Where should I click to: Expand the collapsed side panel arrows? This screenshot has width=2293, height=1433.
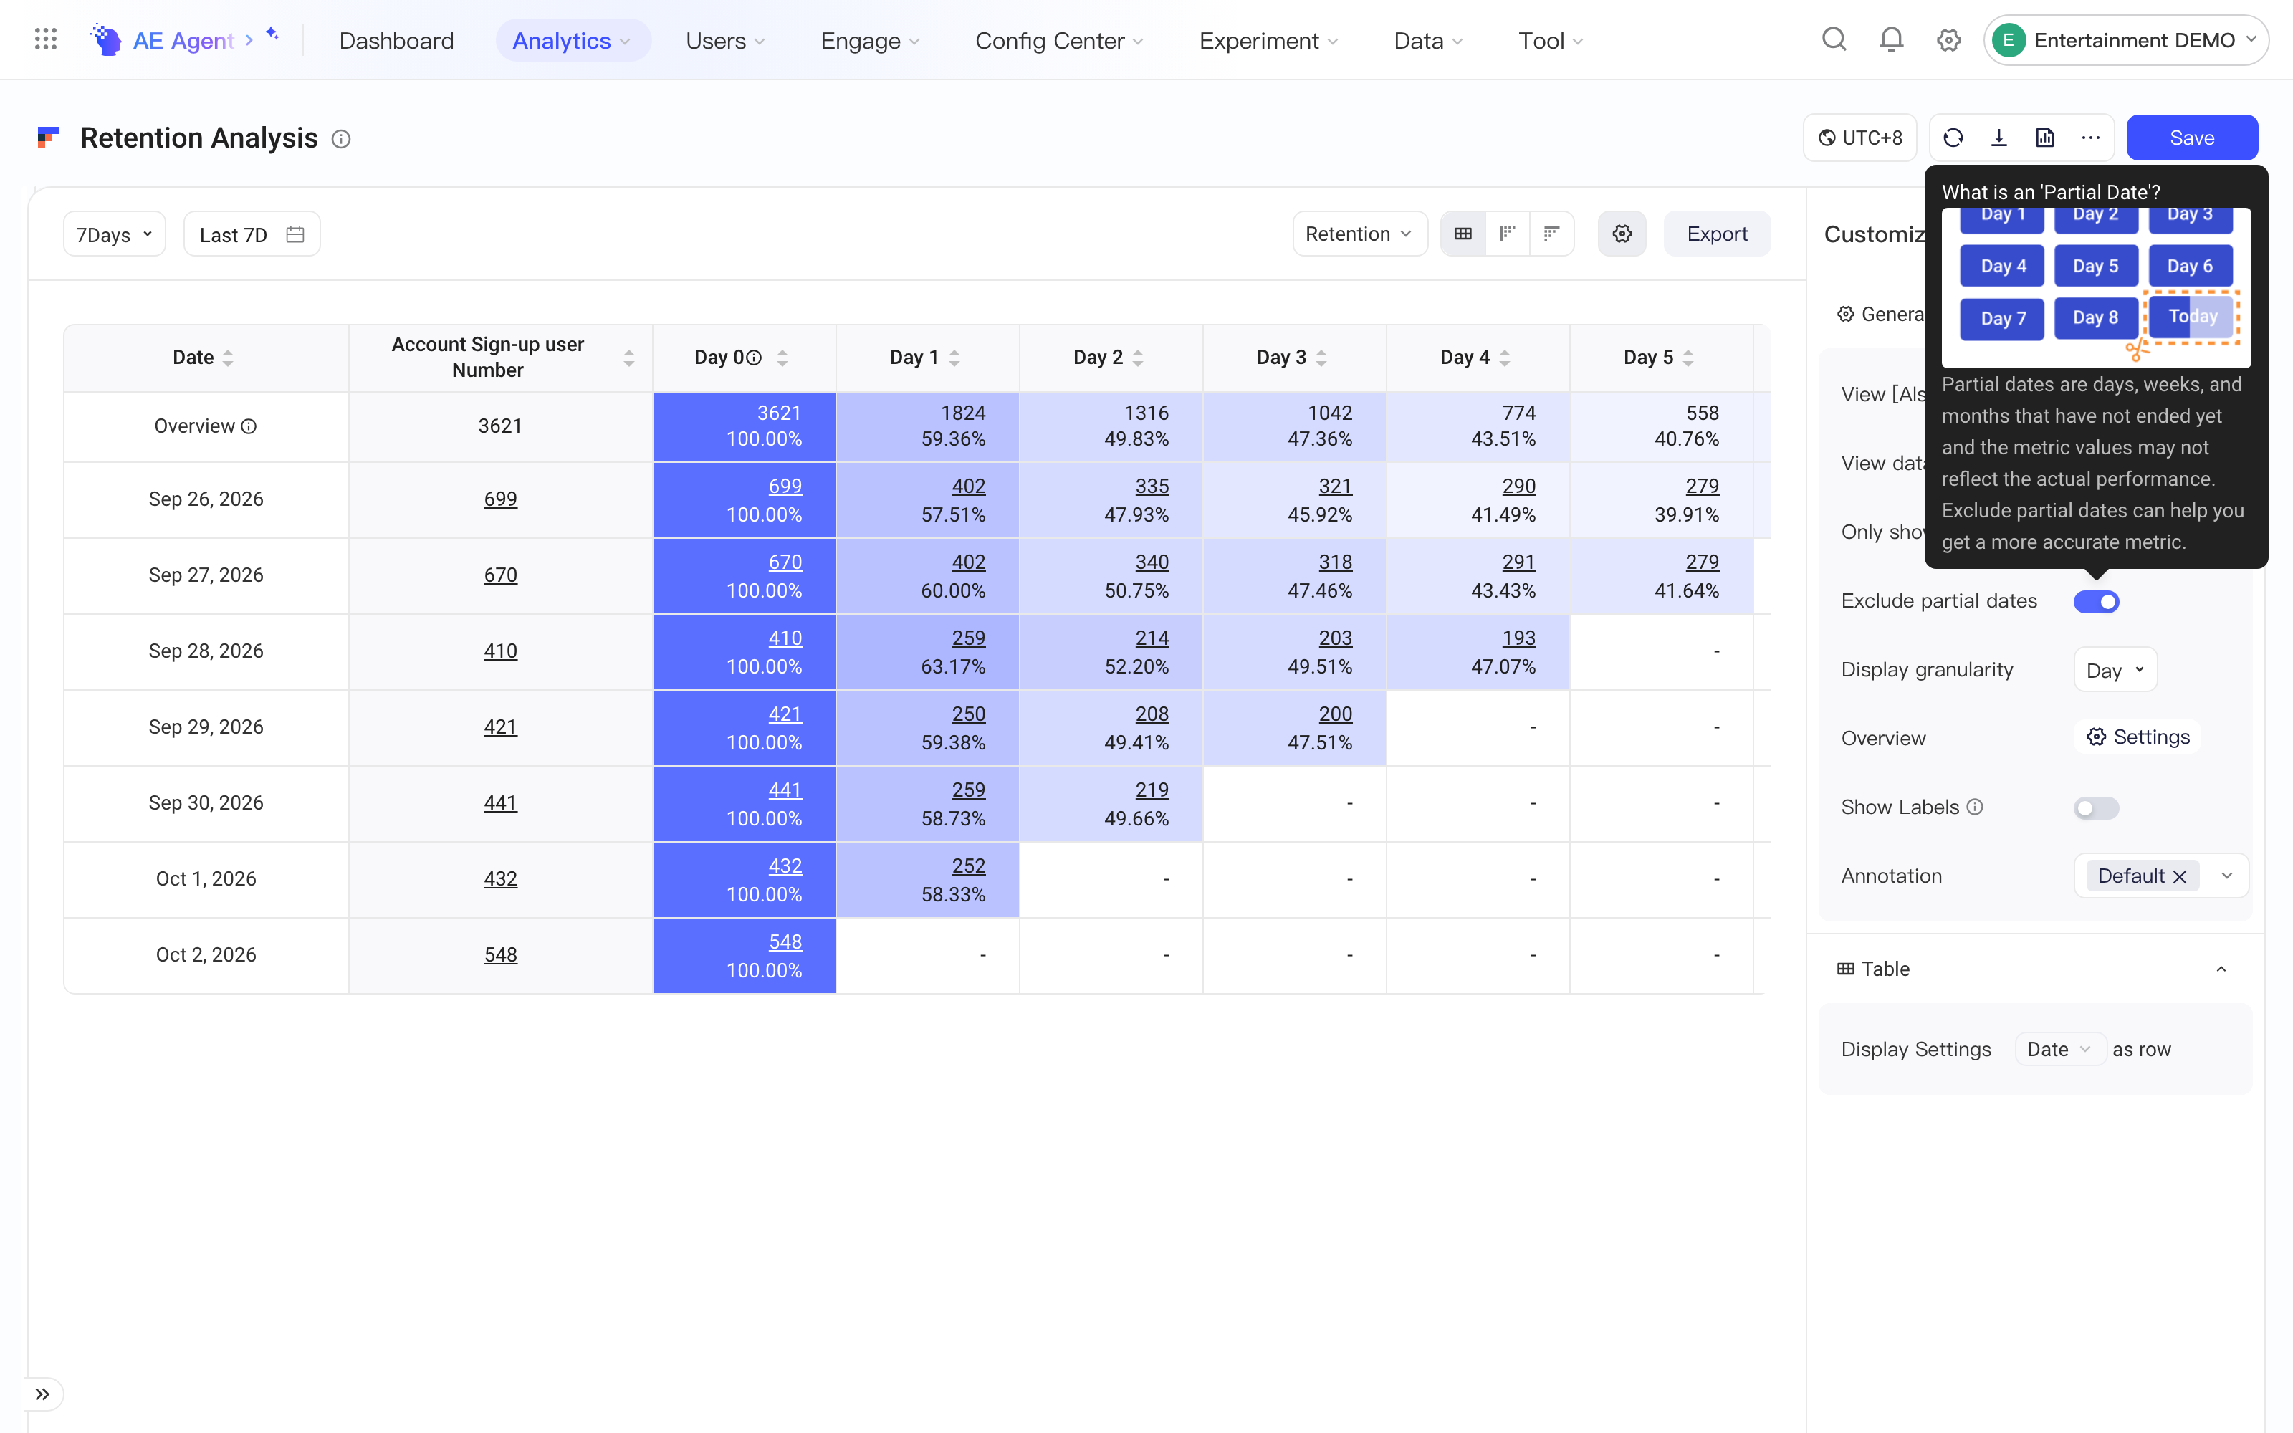43,1393
